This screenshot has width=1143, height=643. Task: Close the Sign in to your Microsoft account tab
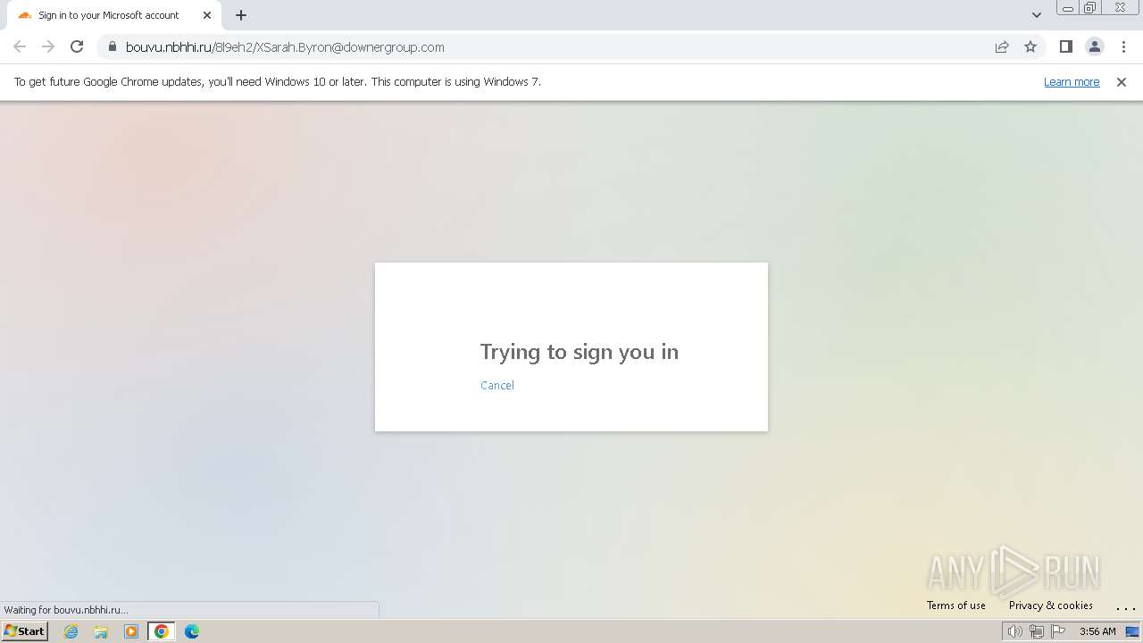click(207, 15)
